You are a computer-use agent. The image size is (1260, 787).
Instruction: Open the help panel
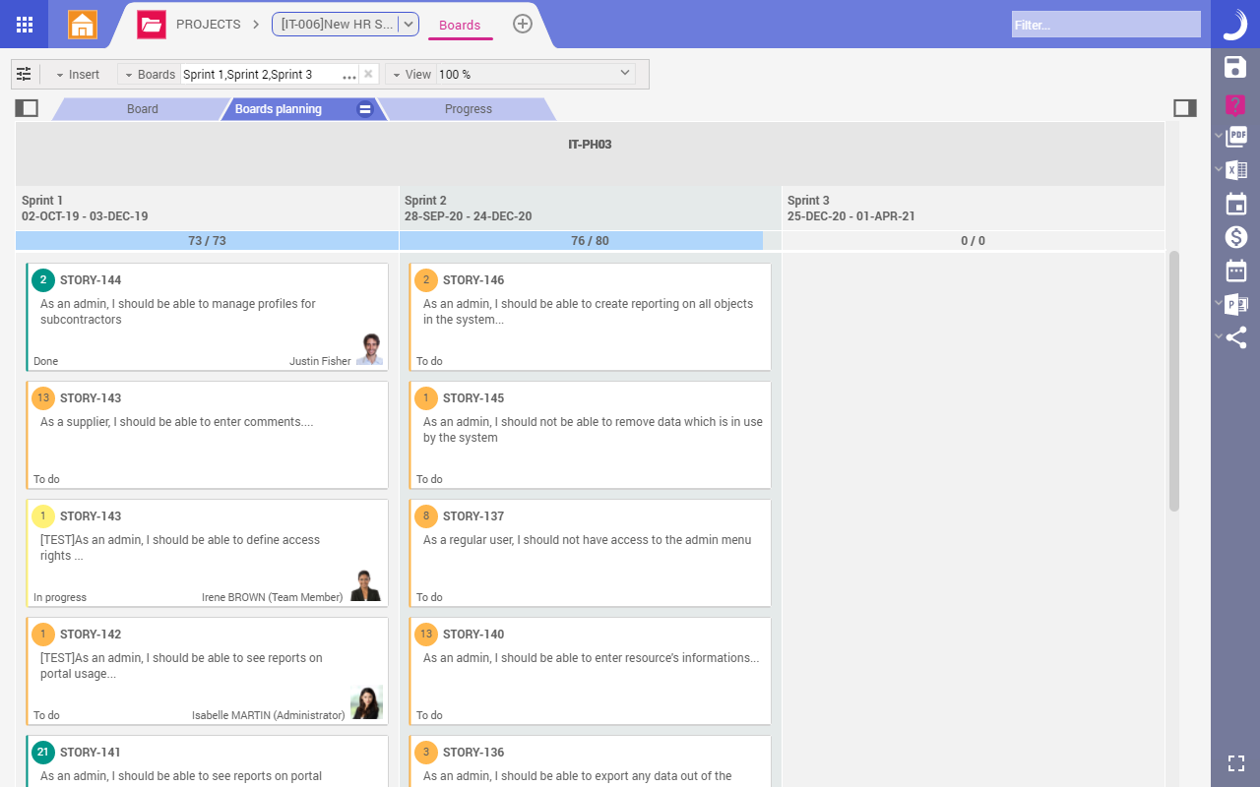pyautogui.click(x=1235, y=103)
